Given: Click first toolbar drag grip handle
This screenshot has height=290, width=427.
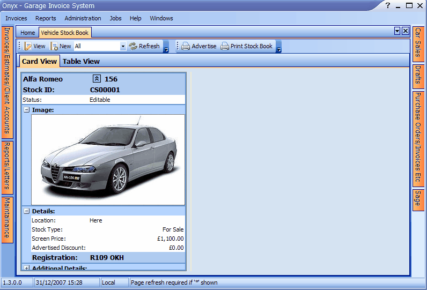Looking at the screenshot, I should click(x=19, y=46).
